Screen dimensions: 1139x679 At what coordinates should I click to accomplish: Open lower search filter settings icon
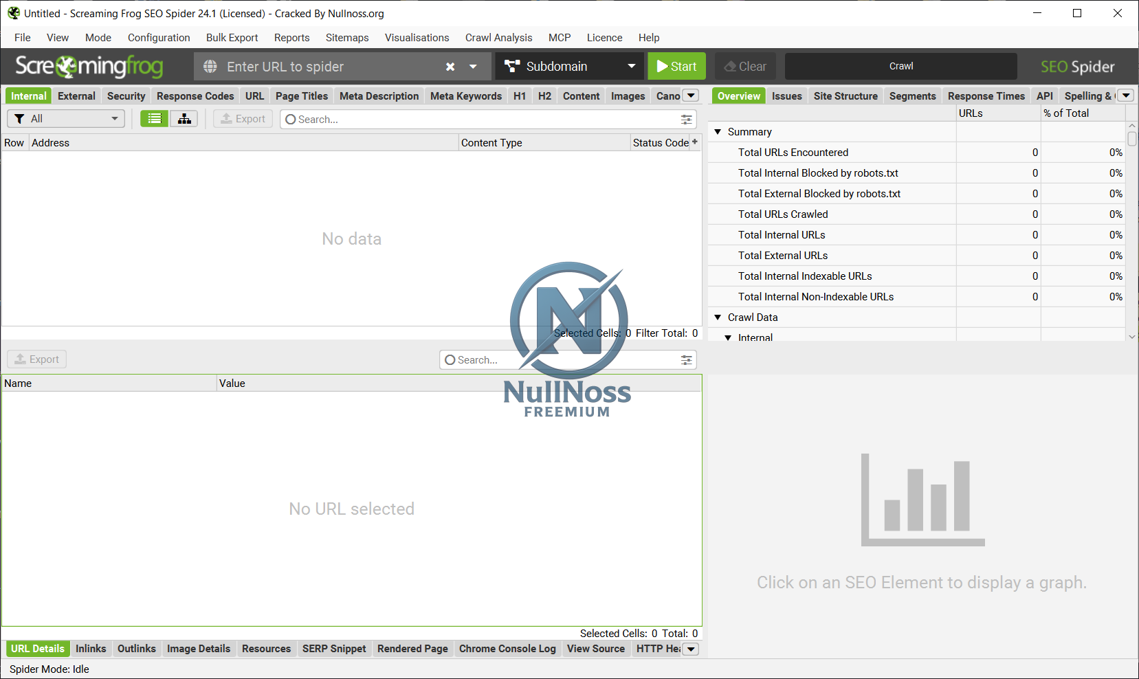click(686, 360)
